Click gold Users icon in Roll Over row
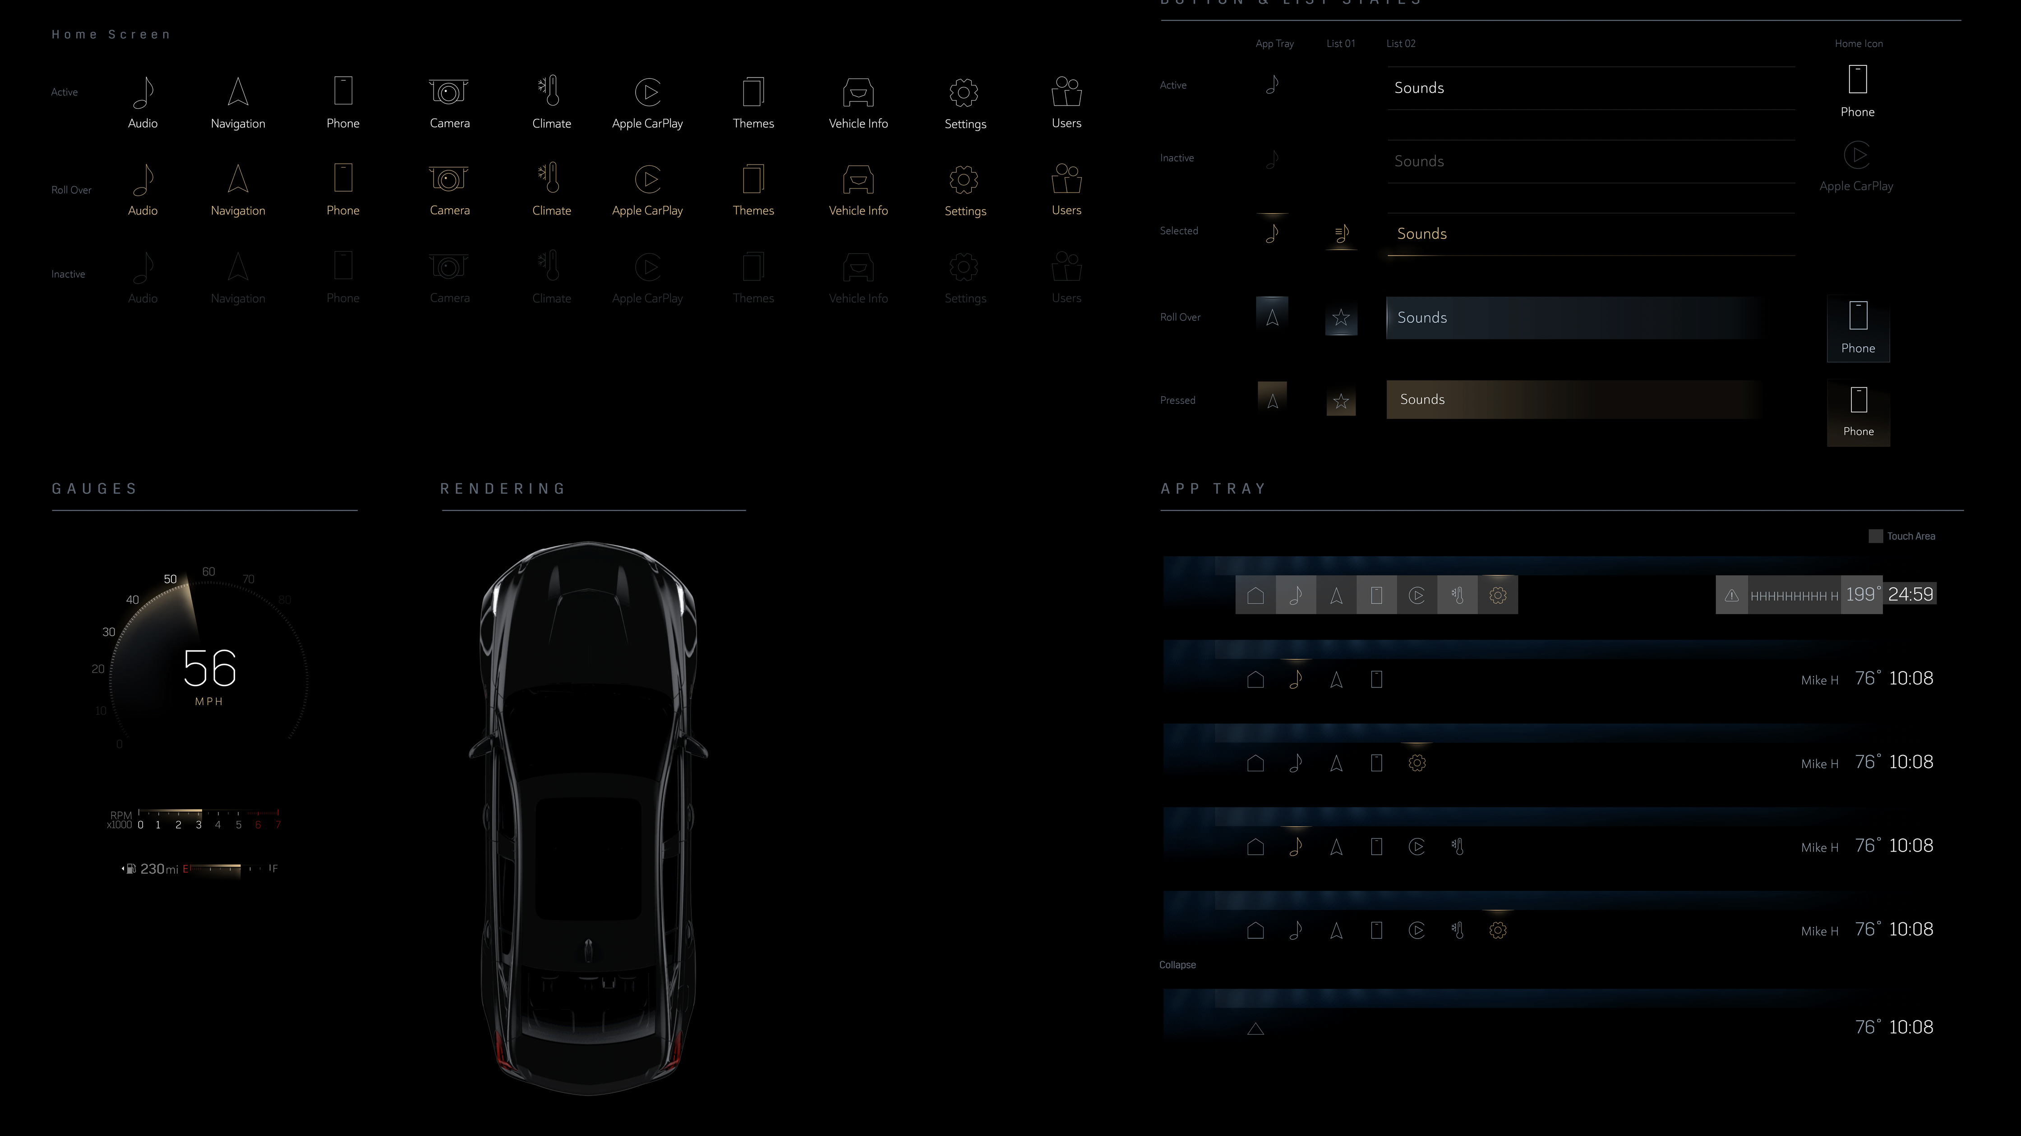Image resolution: width=2021 pixels, height=1136 pixels. point(1066,179)
